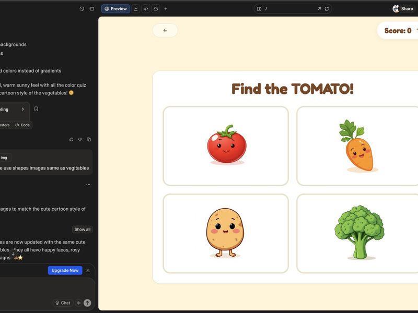The image size is (418, 313).
Task: Jump to the latest chat message with the down arrow
Action: 13,254
